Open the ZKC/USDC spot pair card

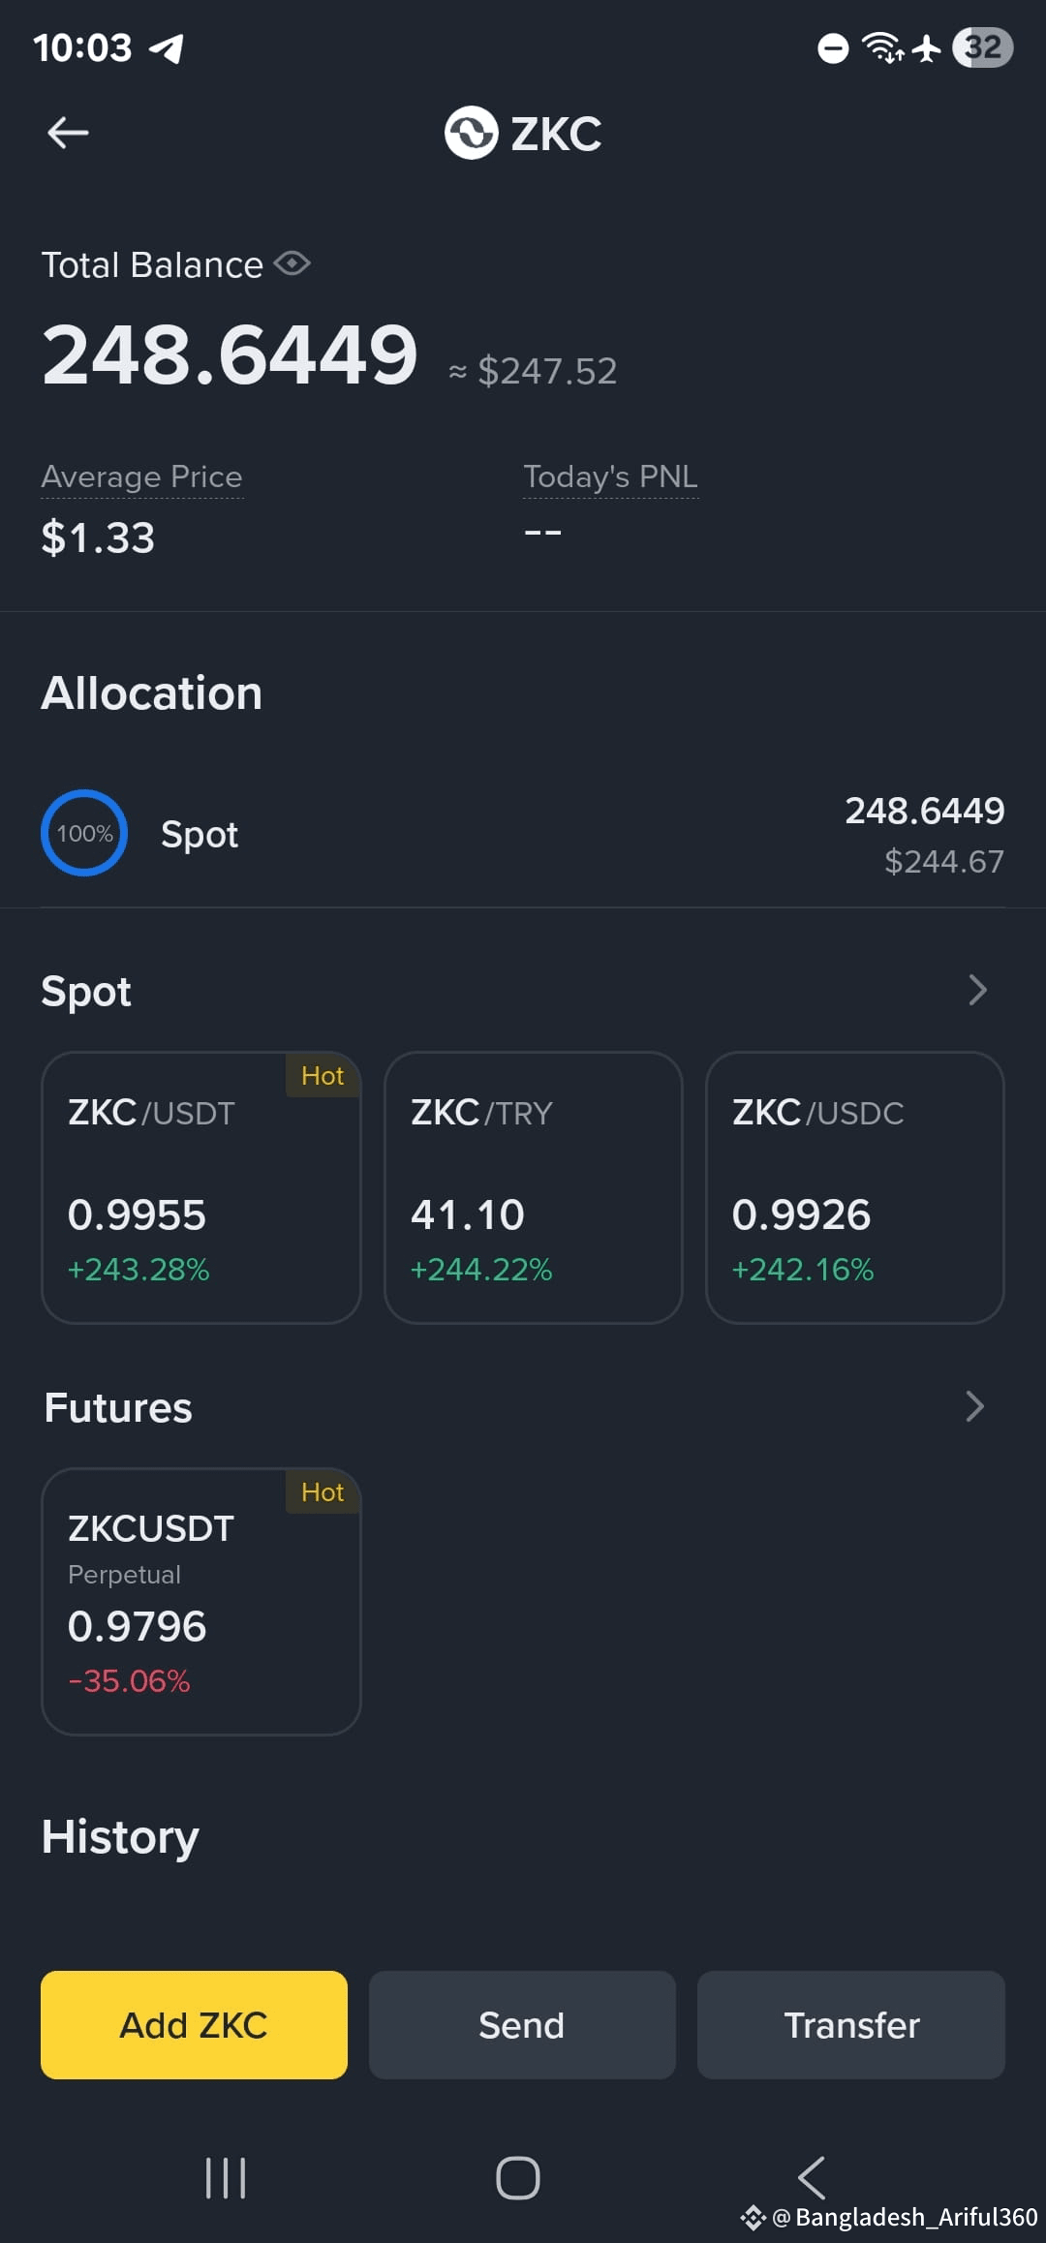pos(855,1187)
